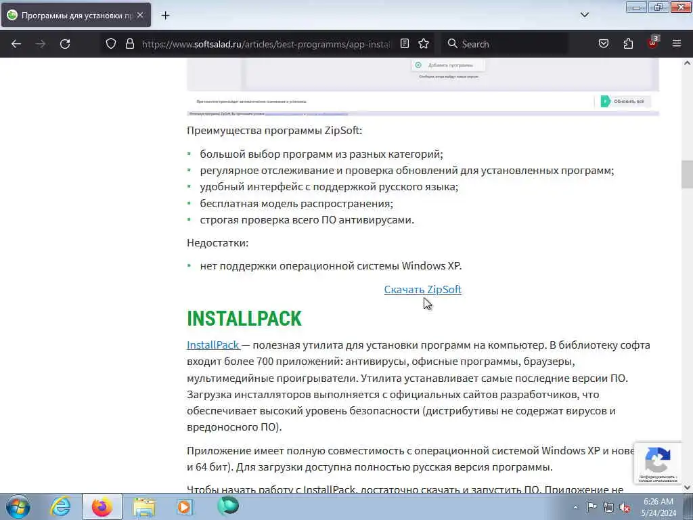Go back to previous page
This screenshot has height=520, width=693.
click(x=16, y=44)
